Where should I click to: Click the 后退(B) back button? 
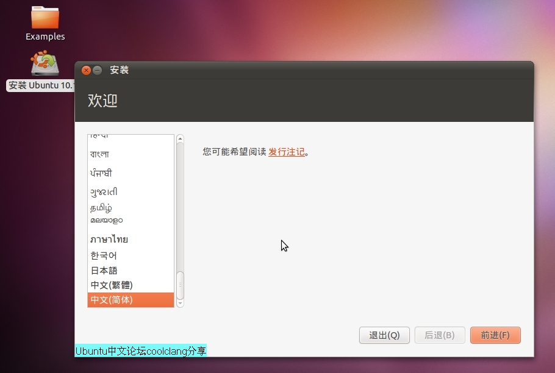pyautogui.click(x=440, y=335)
